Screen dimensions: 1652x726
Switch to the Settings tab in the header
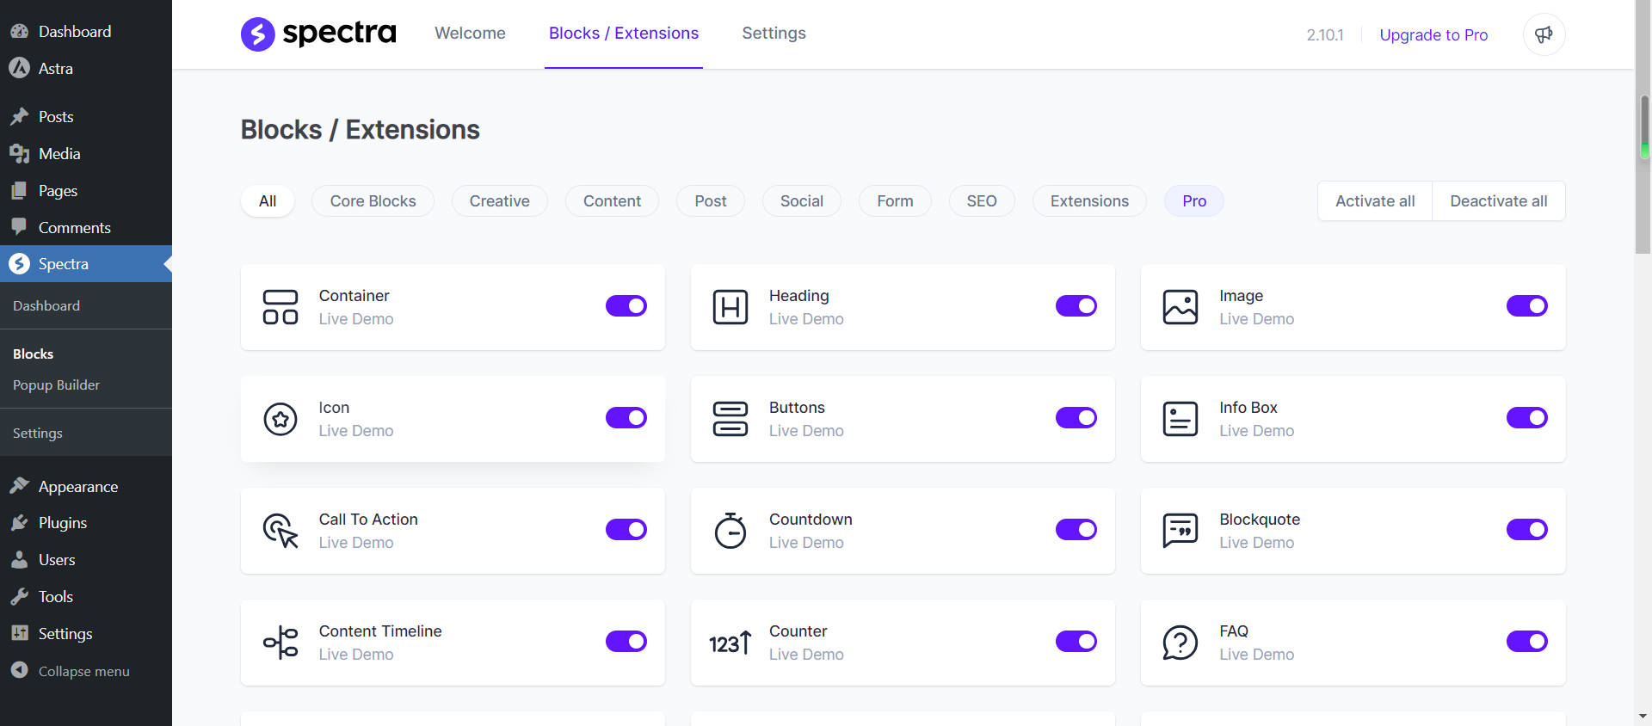774,34
